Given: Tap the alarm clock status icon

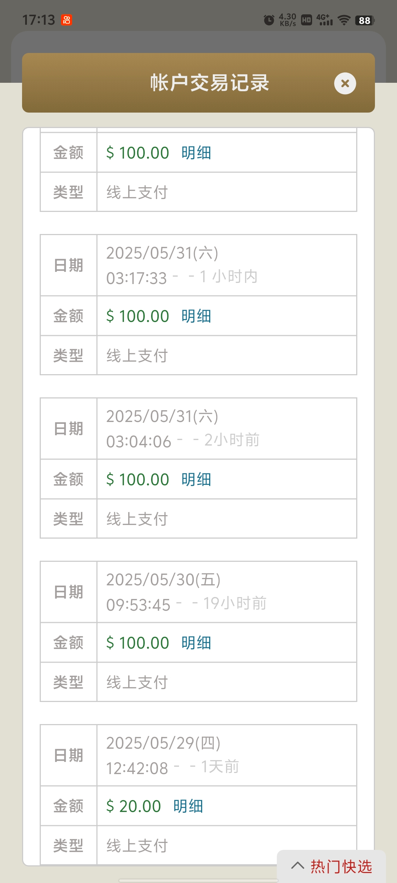Looking at the screenshot, I should (x=269, y=20).
